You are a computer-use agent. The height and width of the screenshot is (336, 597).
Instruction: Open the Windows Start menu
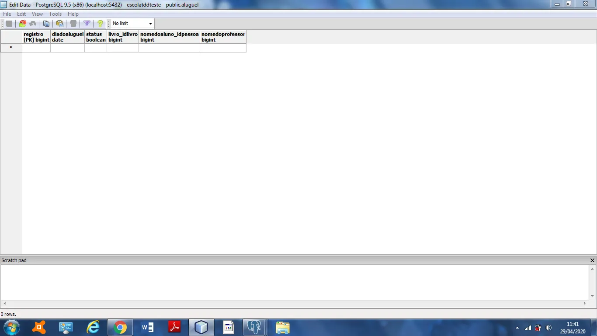(x=11, y=327)
